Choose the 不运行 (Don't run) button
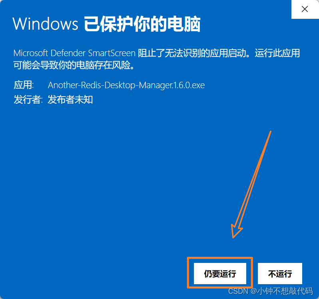The image size is (319, 299). click(280, 273)
